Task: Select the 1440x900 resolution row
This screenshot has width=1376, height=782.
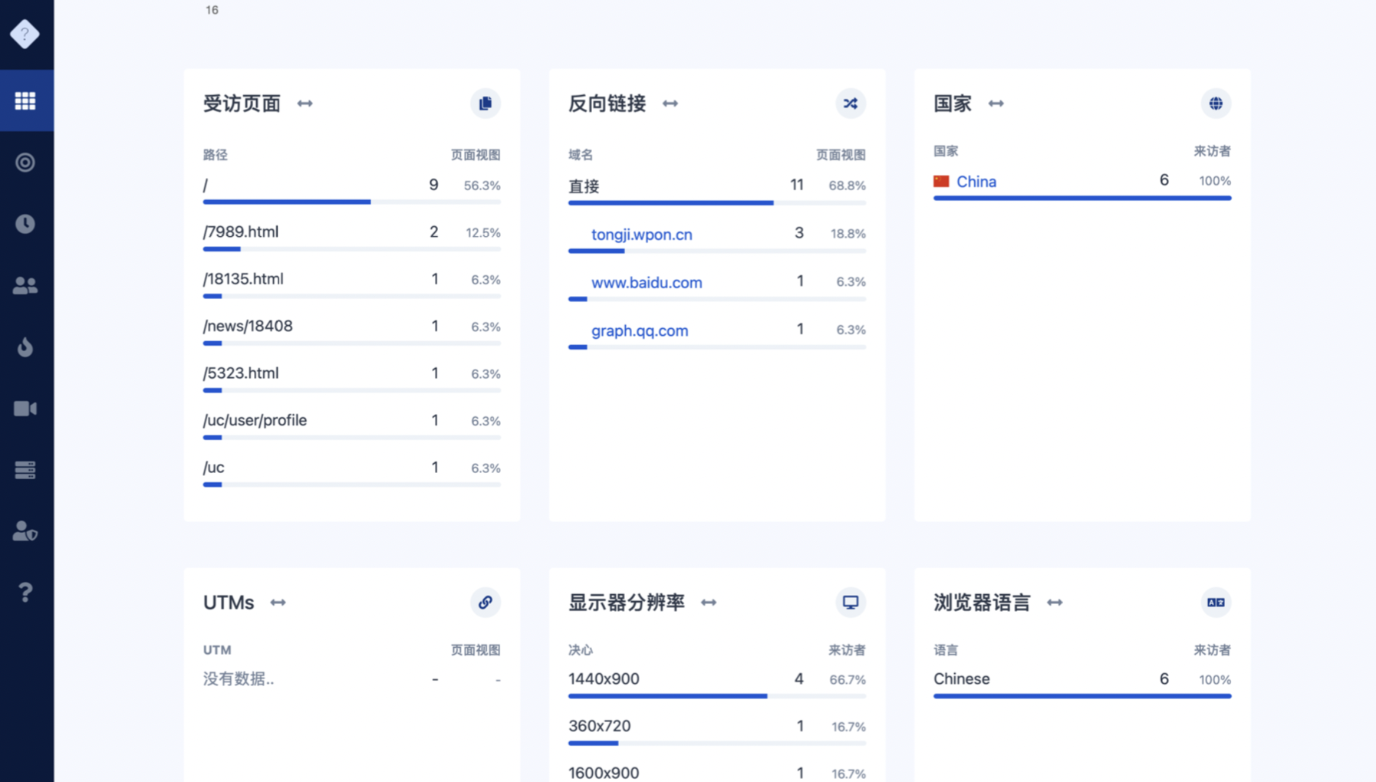Action: (717, 684)
